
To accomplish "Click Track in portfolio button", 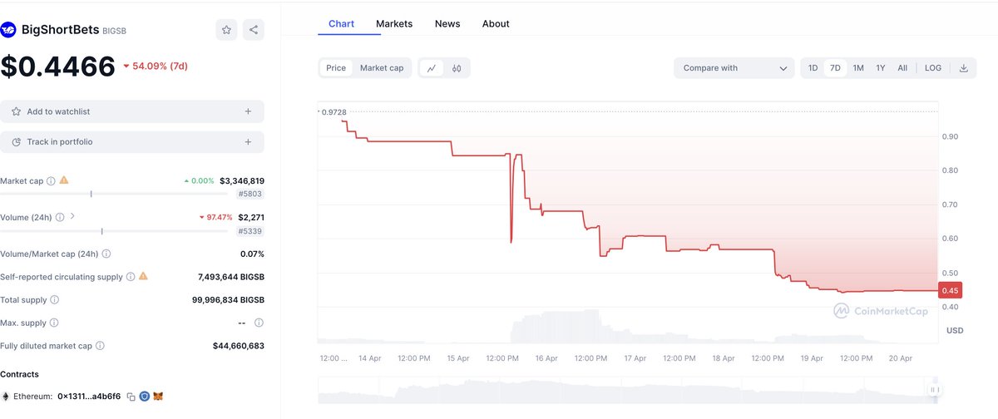I will 132,142.
